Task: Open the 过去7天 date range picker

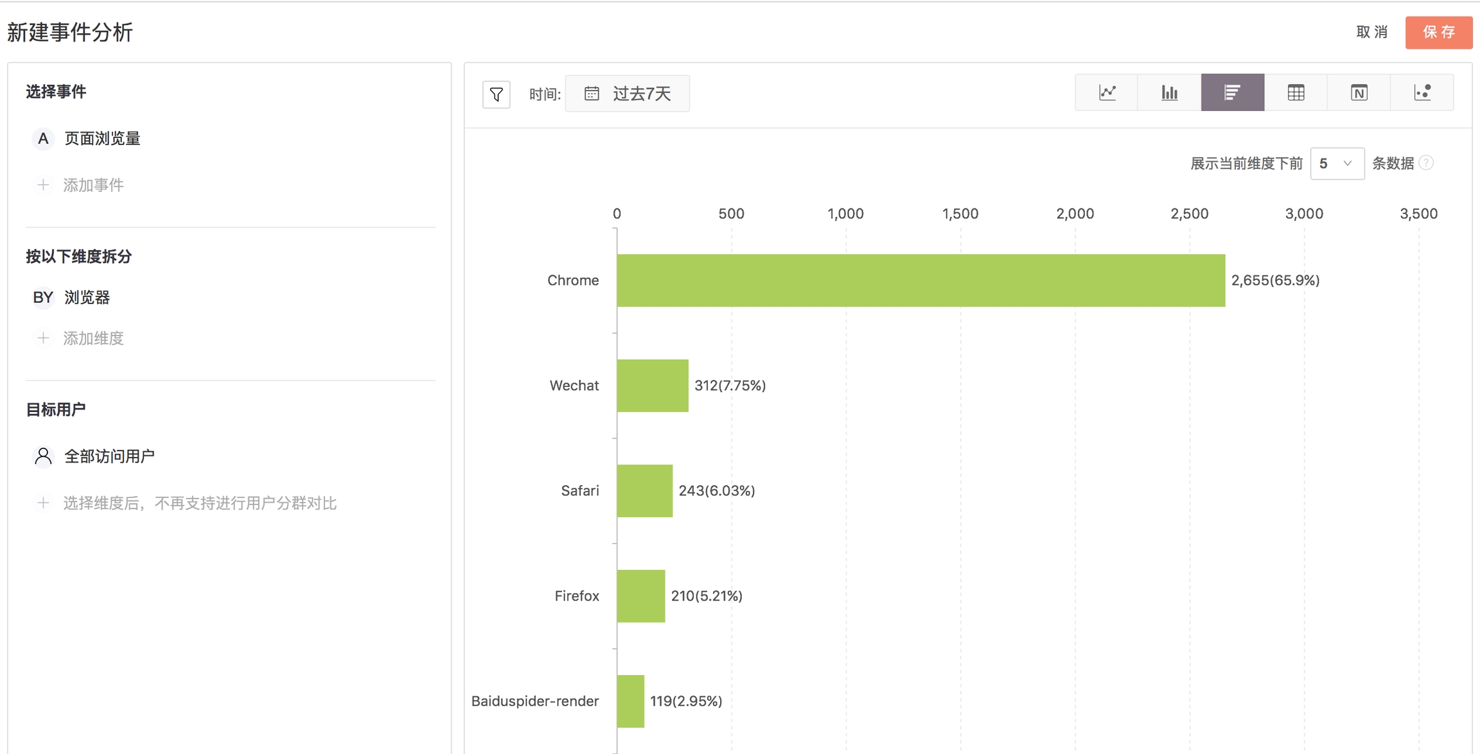Action: [628, 94]
